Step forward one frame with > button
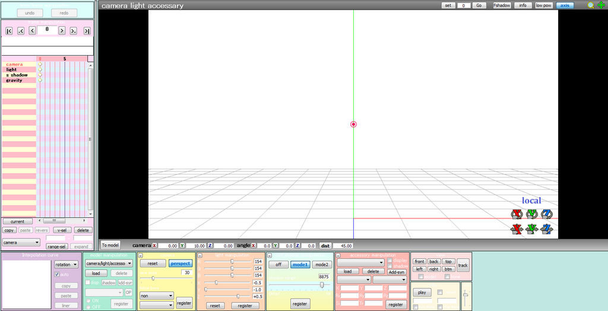 [x=62, y=31]
